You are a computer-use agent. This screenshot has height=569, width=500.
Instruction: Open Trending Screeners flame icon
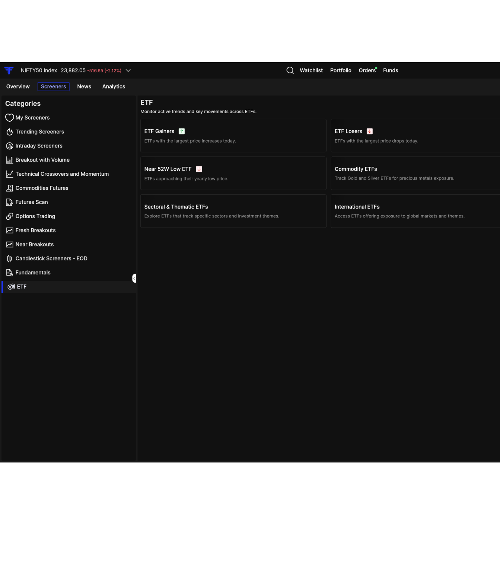coord(10,132)
